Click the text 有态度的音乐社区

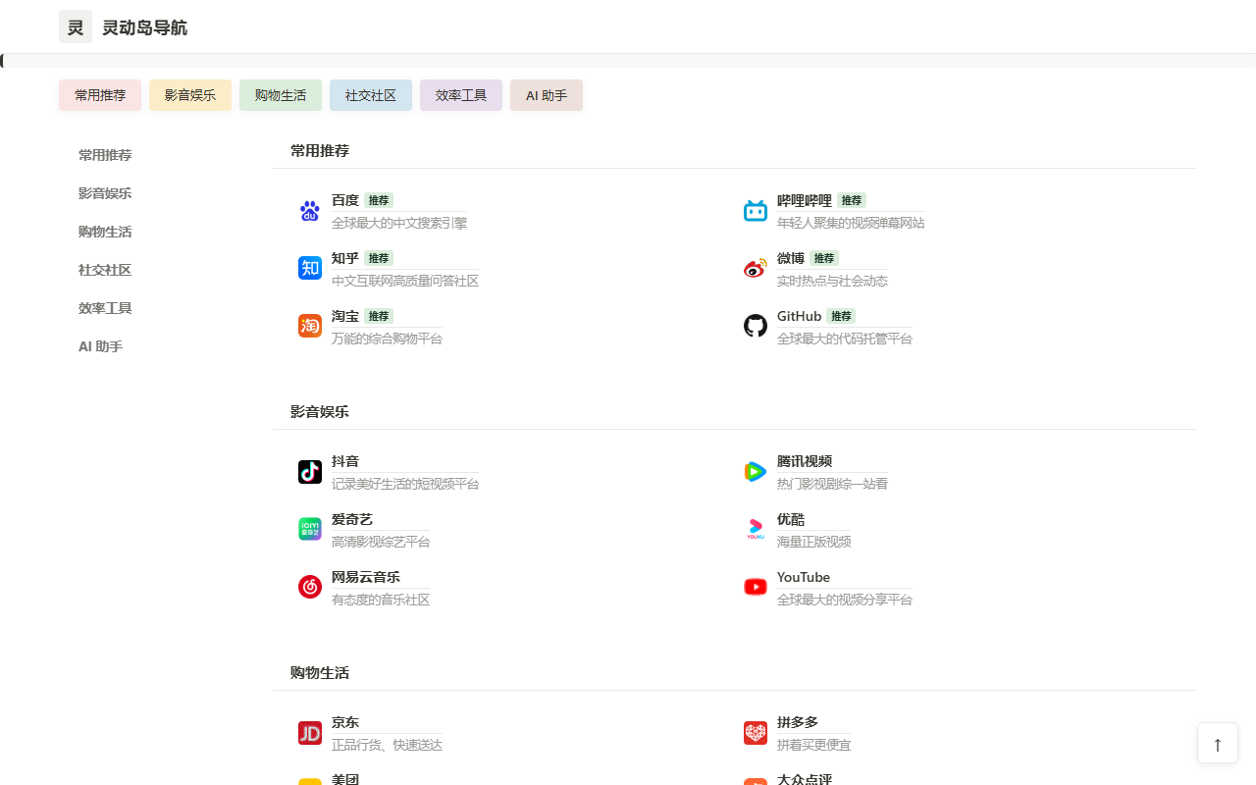[x=381, y=600]
